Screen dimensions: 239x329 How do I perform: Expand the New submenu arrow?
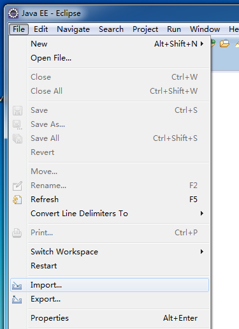click(x=202, y=44)
